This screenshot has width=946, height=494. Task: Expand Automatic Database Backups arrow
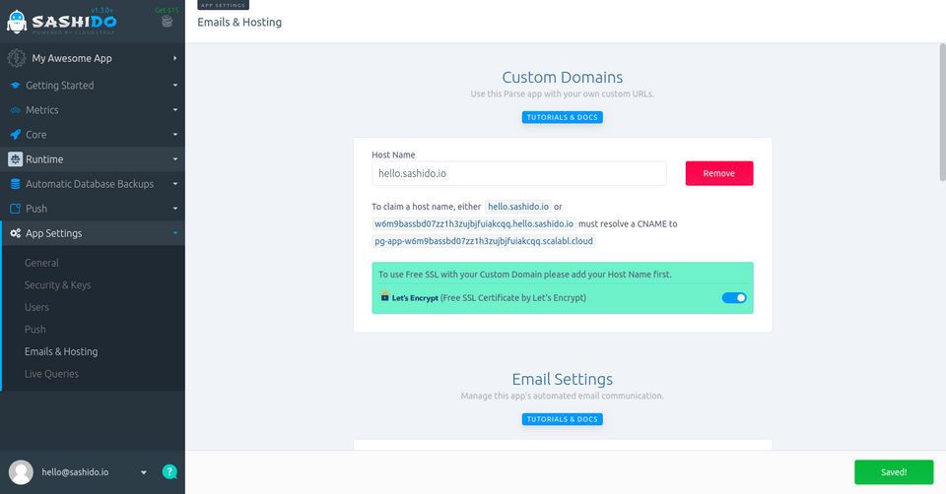[x=175, y=184]
